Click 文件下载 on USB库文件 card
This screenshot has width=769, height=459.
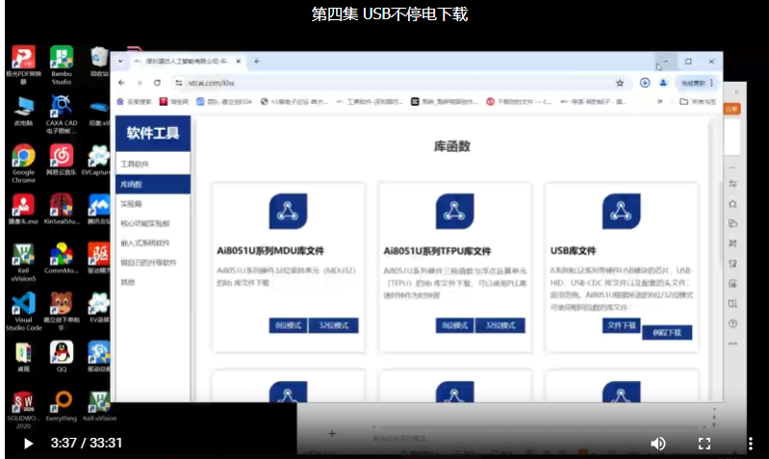click(x=622, y=325)
